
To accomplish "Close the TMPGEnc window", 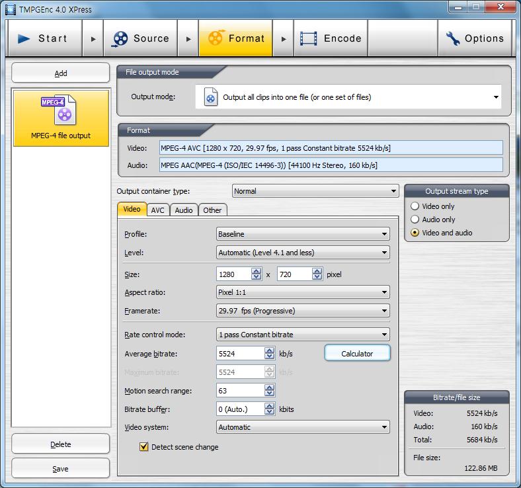I will (501, 7).
